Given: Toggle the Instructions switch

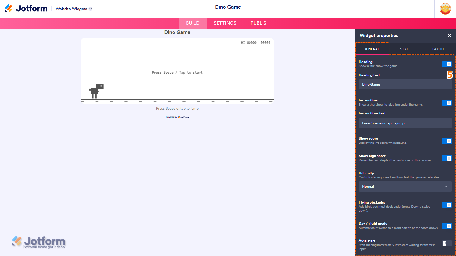Looking at the screenshot, I should [x=447, y=103].
